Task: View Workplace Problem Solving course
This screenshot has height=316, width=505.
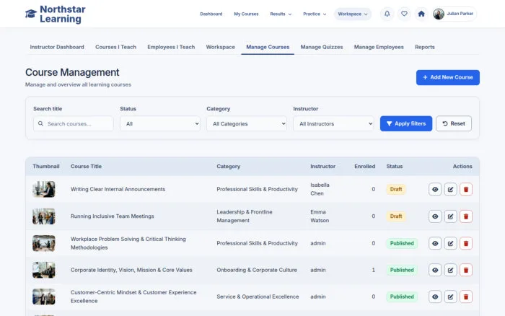Action: pyautogui.click(x=435, y=244)
